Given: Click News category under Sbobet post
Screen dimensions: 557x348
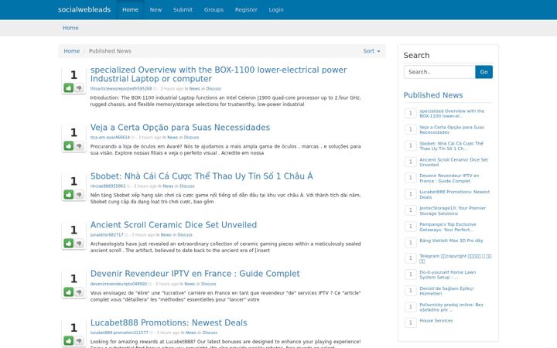Looking at the screenshot, I should [168, 186].
